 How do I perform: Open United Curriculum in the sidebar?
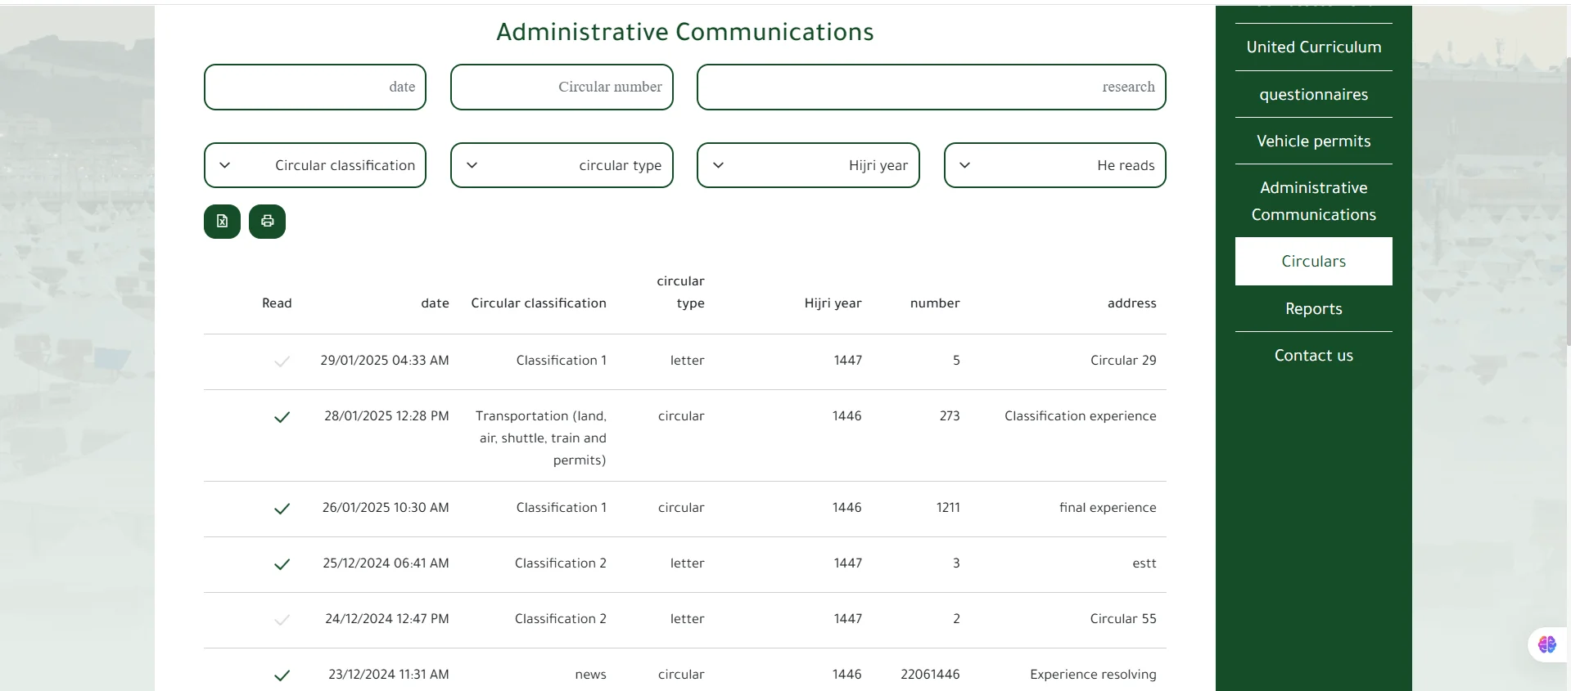1313,47
